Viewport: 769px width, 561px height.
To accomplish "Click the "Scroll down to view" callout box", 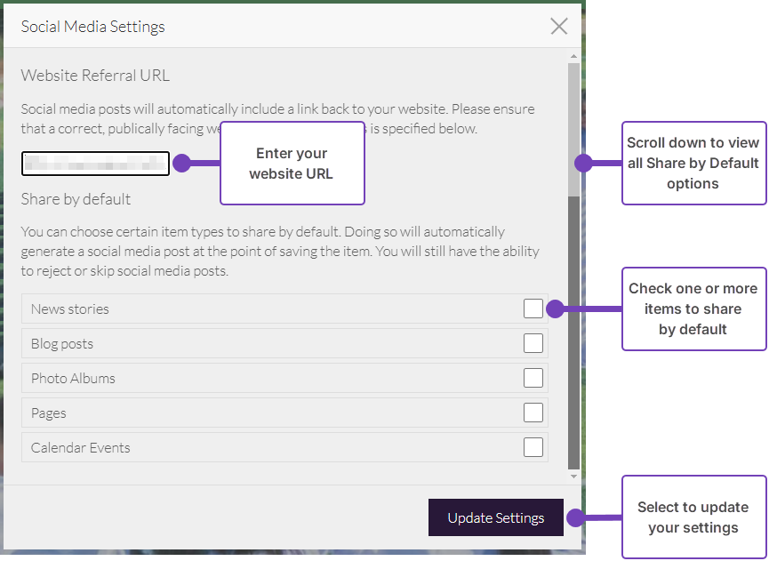I will point(693,164).
